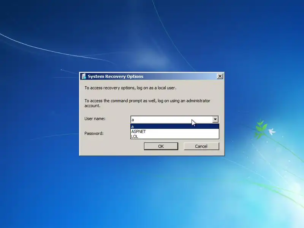
Task: Collapse the User name dropdown arrow
Action: point(215,119)
